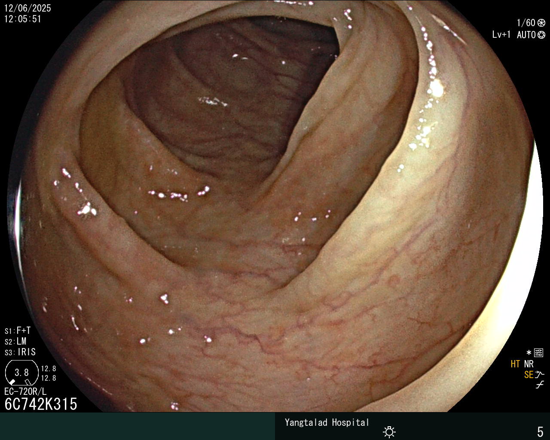Screen dimensions: 550x440
Task: Click the endoscopic image of the colon lumen
Action: (275, 206)
